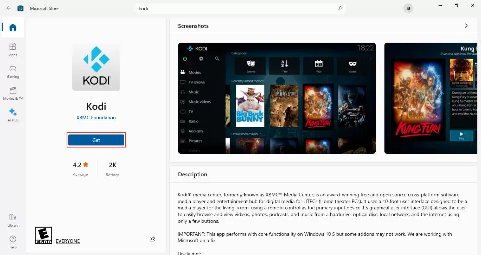Click the Kodi app logo image
Image resolution: width=481 pixels, height=255 pixels.
point(96,67)
